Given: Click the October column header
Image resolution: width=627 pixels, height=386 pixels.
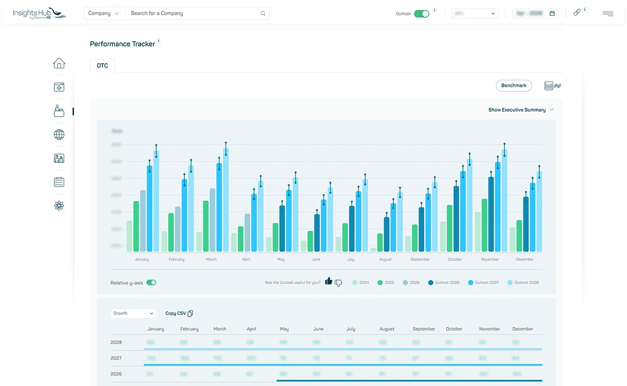Looking at the screenshot, I should point(454,329).
